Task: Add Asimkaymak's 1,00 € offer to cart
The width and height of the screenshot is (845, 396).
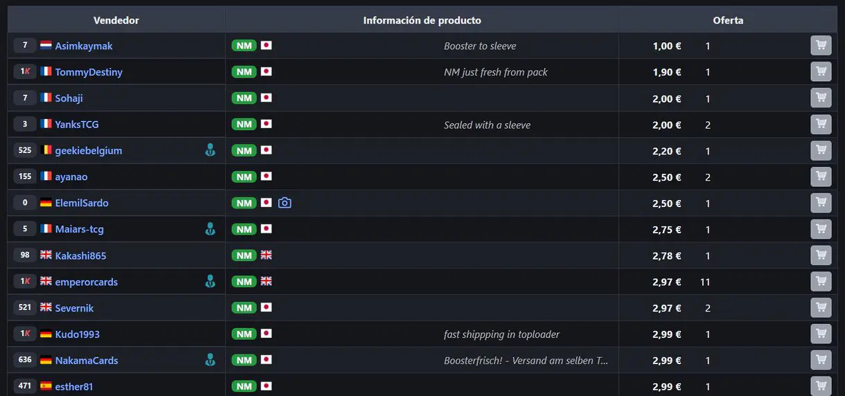Action: coord(821,46)
